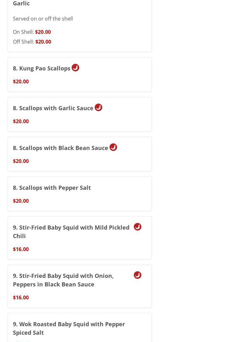Click spicy icon on Baby Squid with Onion item
The image size is (243, 342).
tap(138, 275)
